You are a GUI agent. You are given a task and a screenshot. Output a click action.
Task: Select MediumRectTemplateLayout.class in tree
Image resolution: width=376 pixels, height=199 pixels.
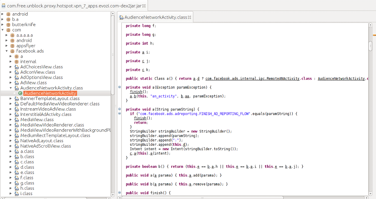55,135
